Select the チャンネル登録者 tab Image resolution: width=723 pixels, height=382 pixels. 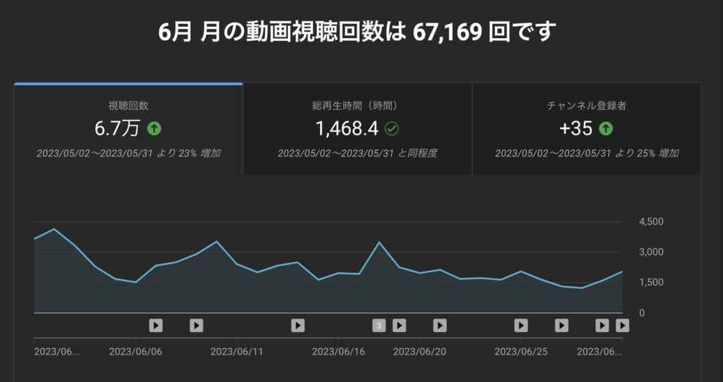point(586,129)
